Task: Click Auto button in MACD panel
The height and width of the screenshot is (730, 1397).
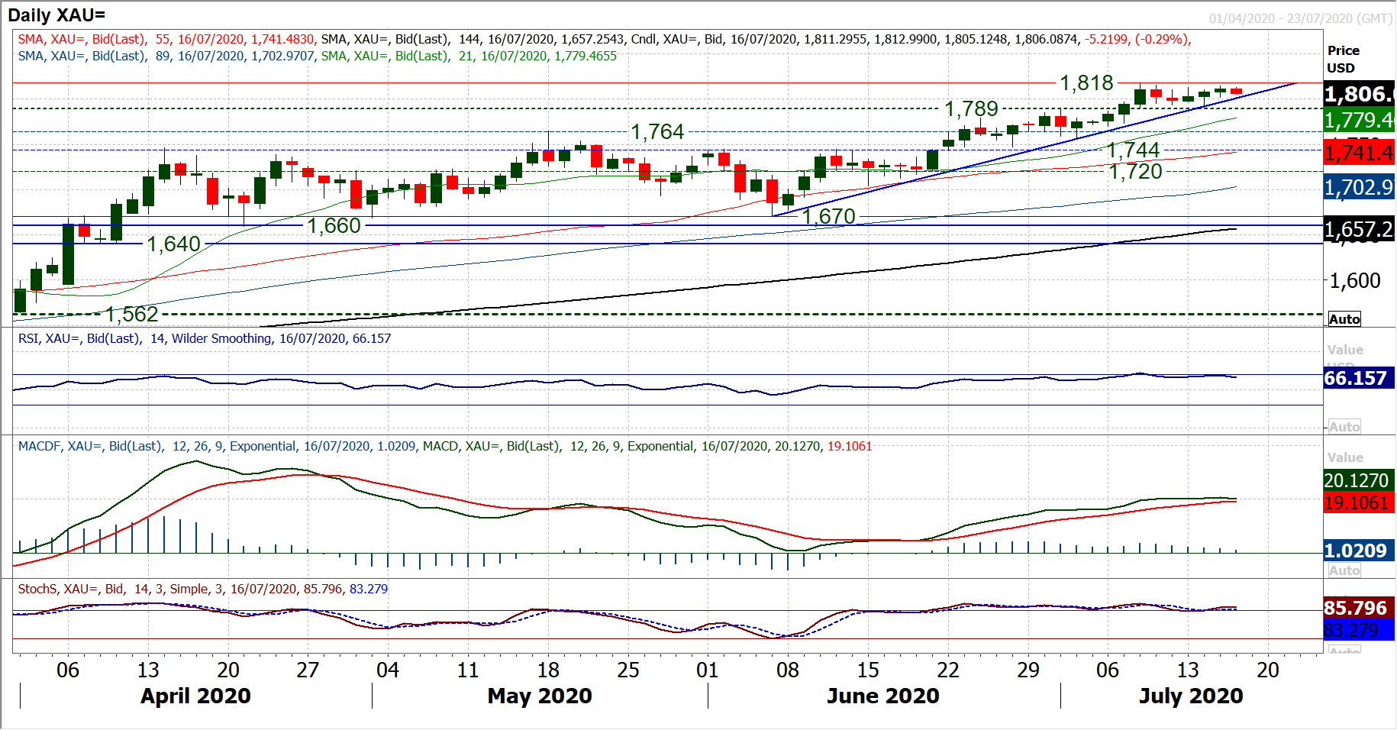Action: [x=1344, y=570]
